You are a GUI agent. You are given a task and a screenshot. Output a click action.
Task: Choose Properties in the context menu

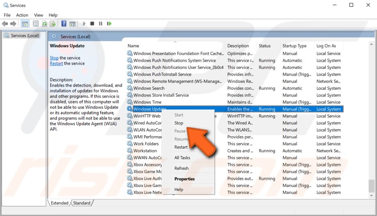[x=184, y=179]
